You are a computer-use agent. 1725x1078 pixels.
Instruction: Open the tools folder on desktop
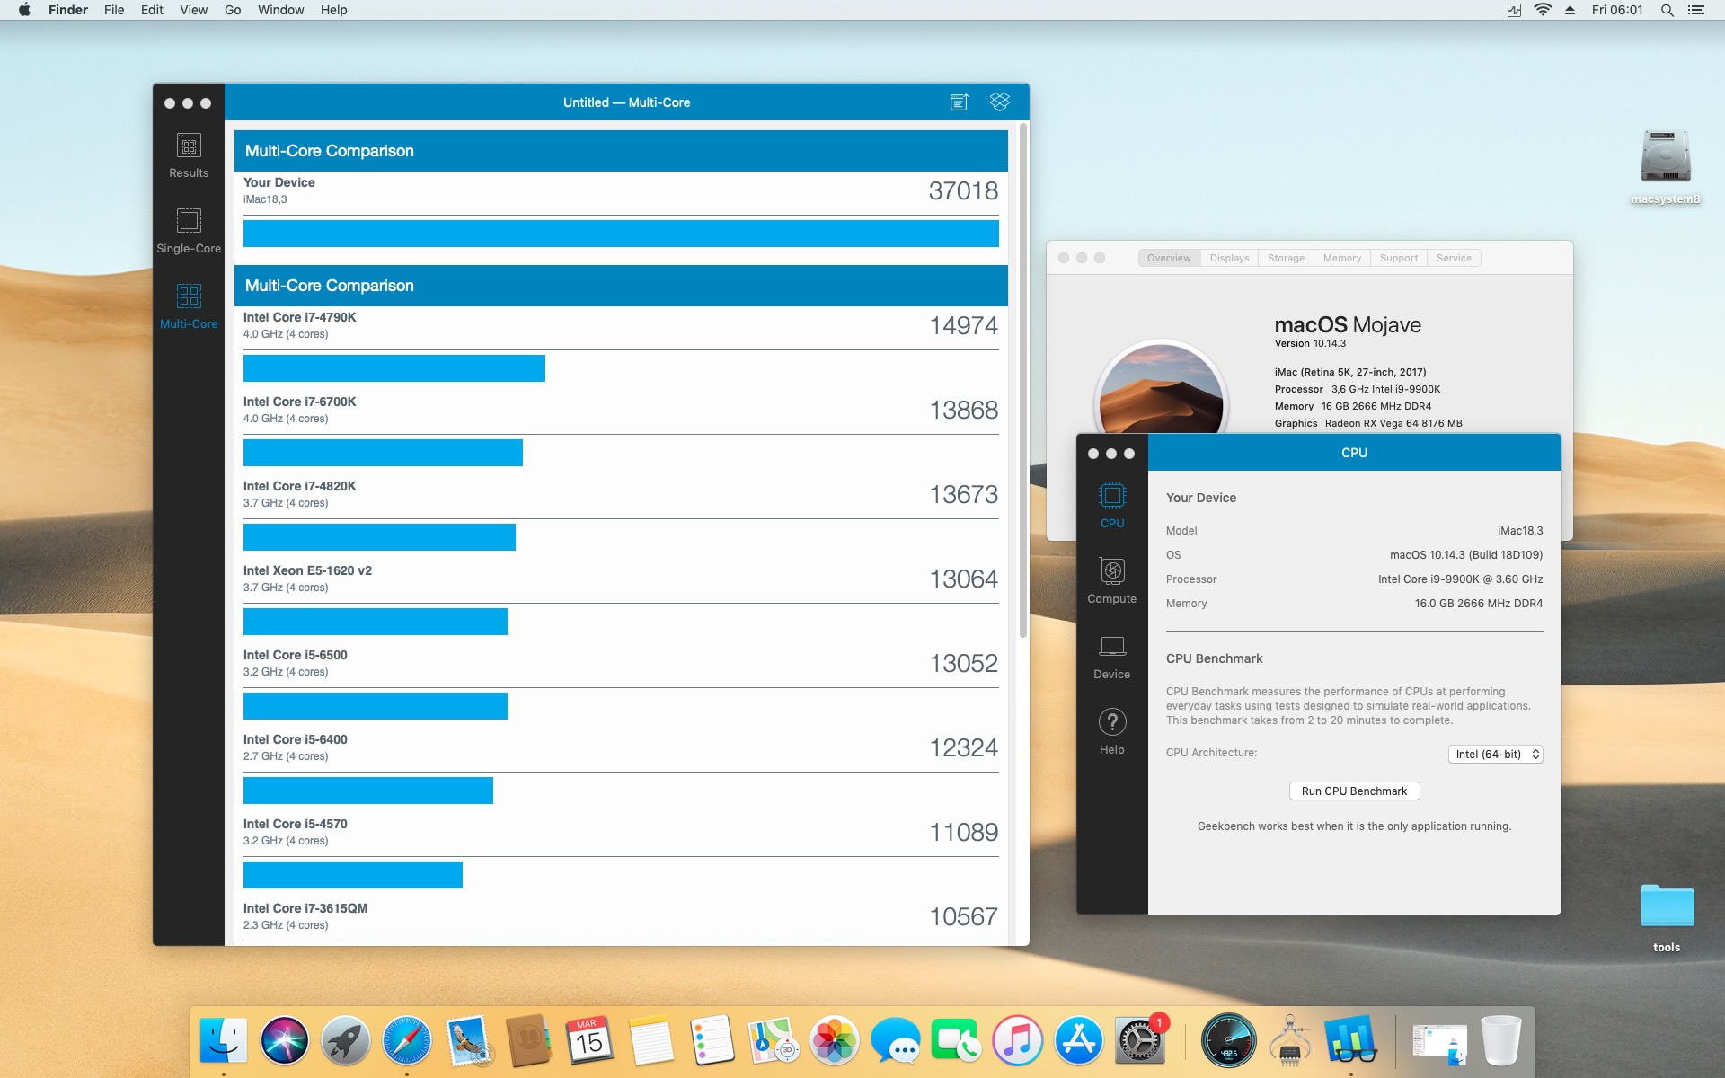coord(1667,907)
